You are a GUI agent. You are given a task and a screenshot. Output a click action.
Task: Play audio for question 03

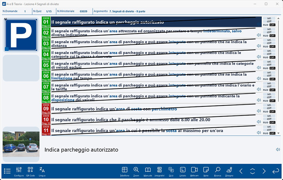(259, 46)
